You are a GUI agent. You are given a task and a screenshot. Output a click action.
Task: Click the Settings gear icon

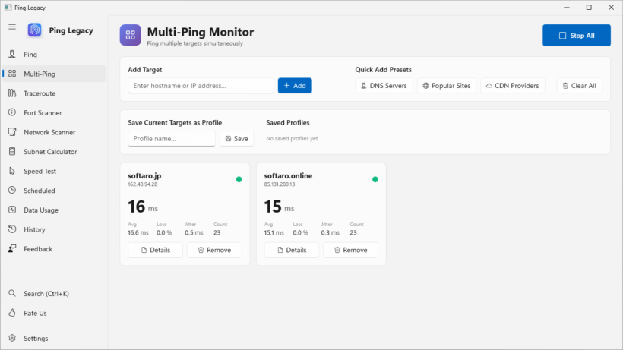click(12, 338)
